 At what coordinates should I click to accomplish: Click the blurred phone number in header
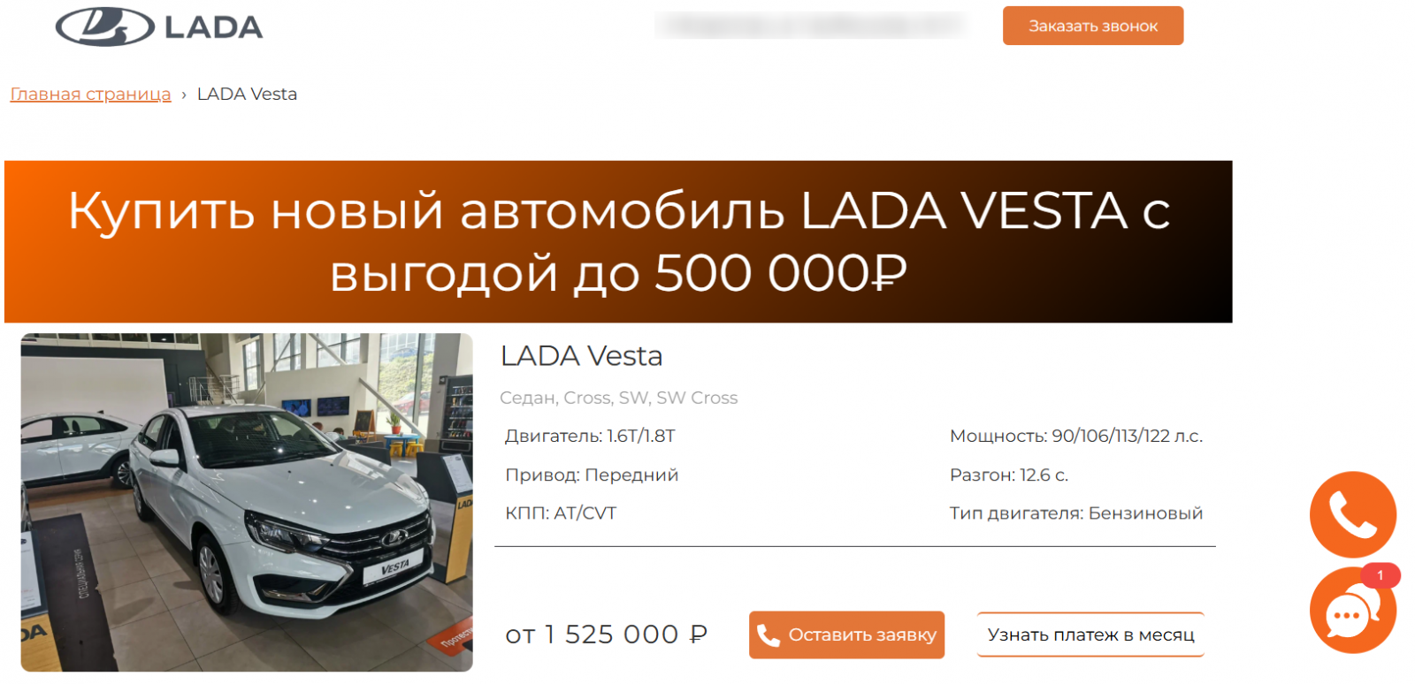(x=810, y=25)
